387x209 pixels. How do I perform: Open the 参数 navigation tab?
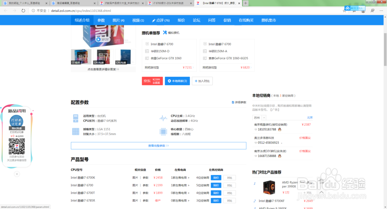coord(101,20)
